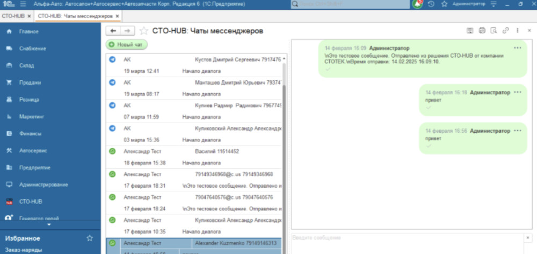Click the print icon in form toolbar
The width and height of the screenshot is (537, 254).
(x=482, y=31)
